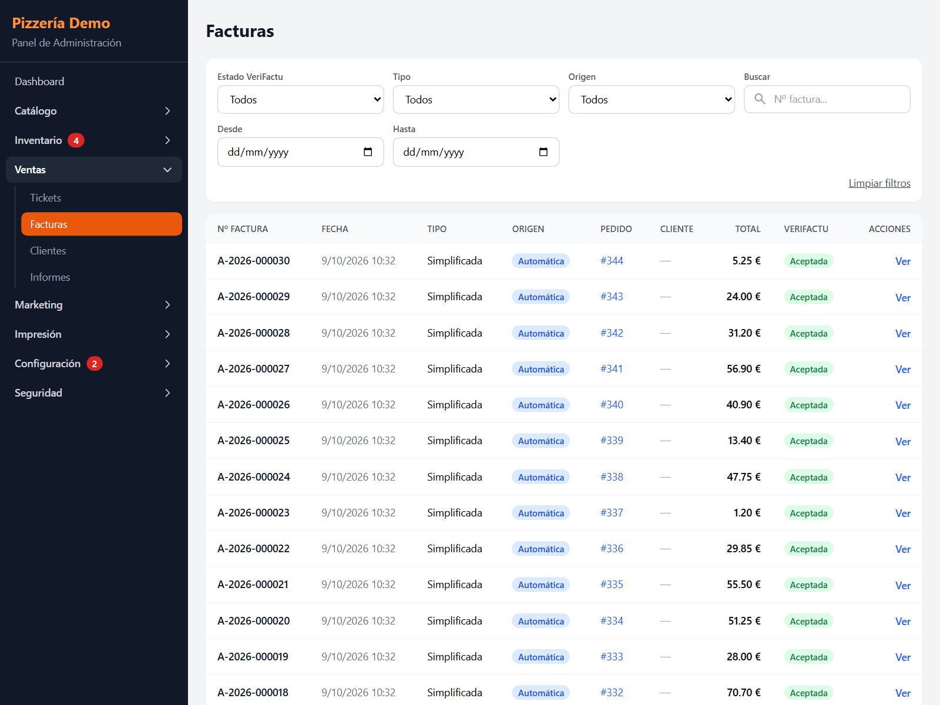Click Aceptada badge for invoice A-2026-000029
Viewport: 940px width, 705px height.
(x=808, y=297)
